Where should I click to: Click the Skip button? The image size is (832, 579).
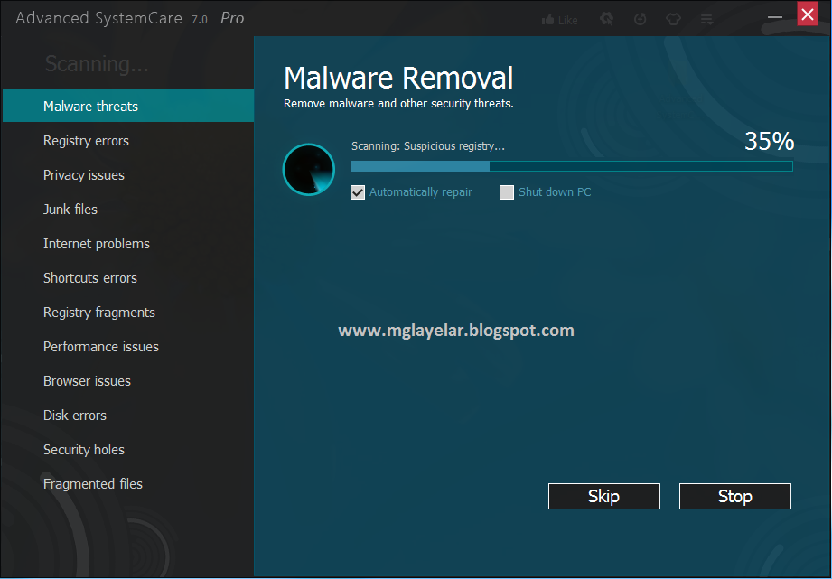[x=603, y=496]
